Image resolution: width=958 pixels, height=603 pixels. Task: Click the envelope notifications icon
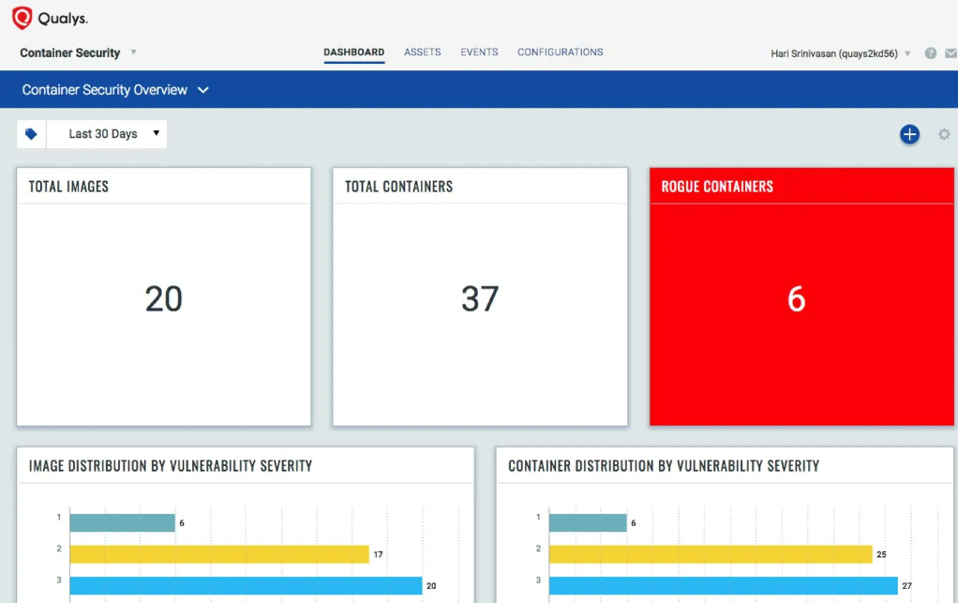(951, 53)
